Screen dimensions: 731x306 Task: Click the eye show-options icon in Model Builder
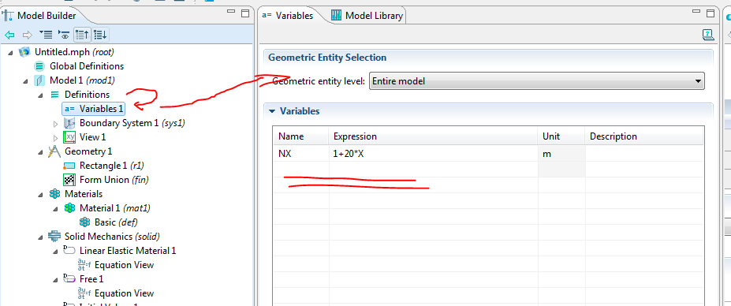tap(64, 35)
